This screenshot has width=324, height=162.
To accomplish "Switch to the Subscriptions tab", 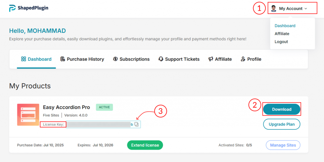I will pos(134,59).
